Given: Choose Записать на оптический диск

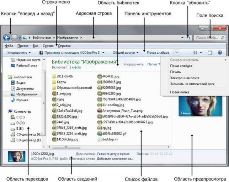Looking at the screenshot, I should click(192, 84).
